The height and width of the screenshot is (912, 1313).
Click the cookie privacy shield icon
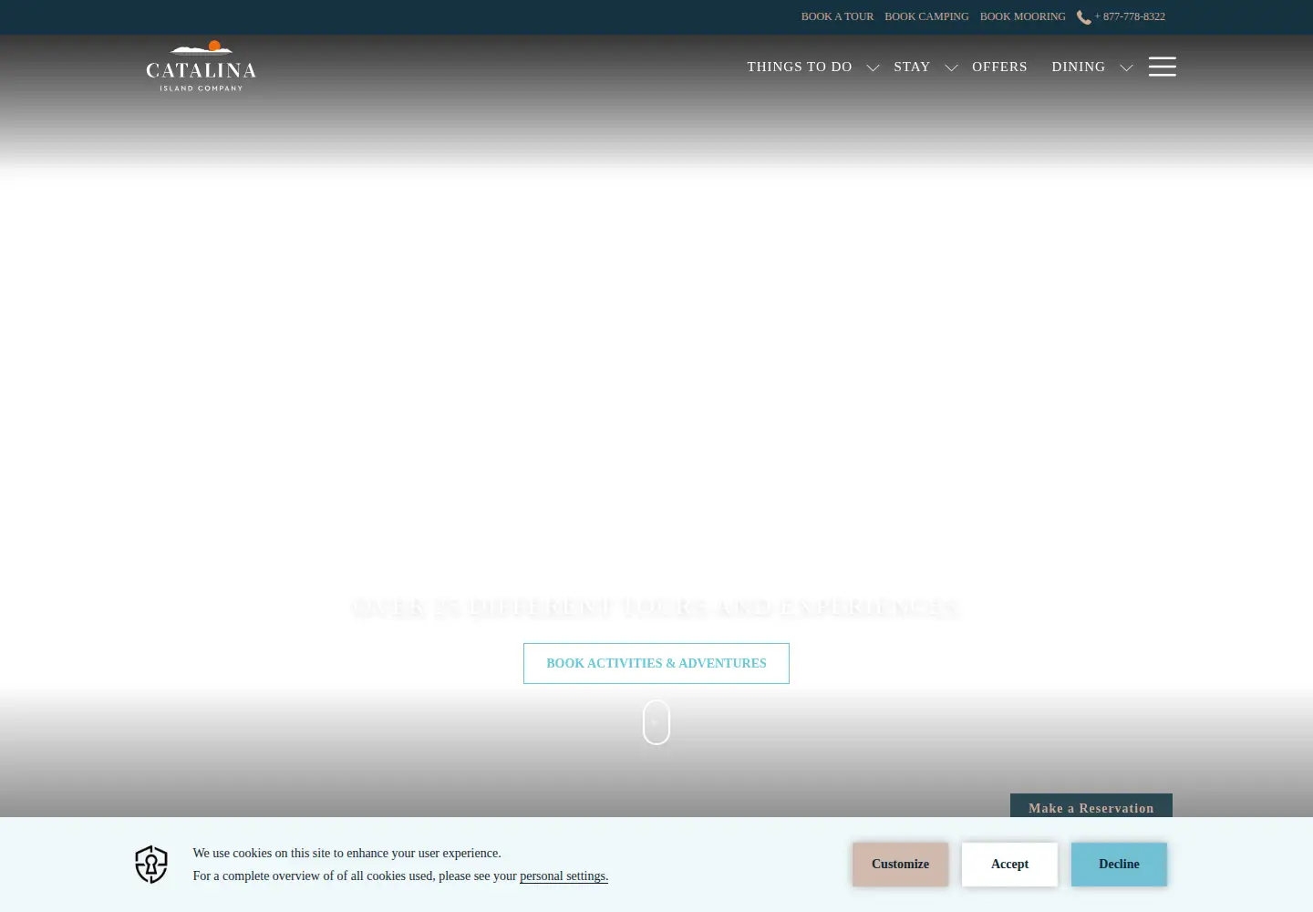click(151, 865)
